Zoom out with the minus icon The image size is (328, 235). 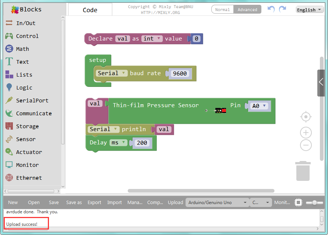pos(306,145)
